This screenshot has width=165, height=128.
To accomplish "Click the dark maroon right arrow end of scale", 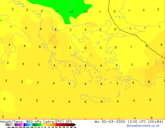I will click(75, 125).
